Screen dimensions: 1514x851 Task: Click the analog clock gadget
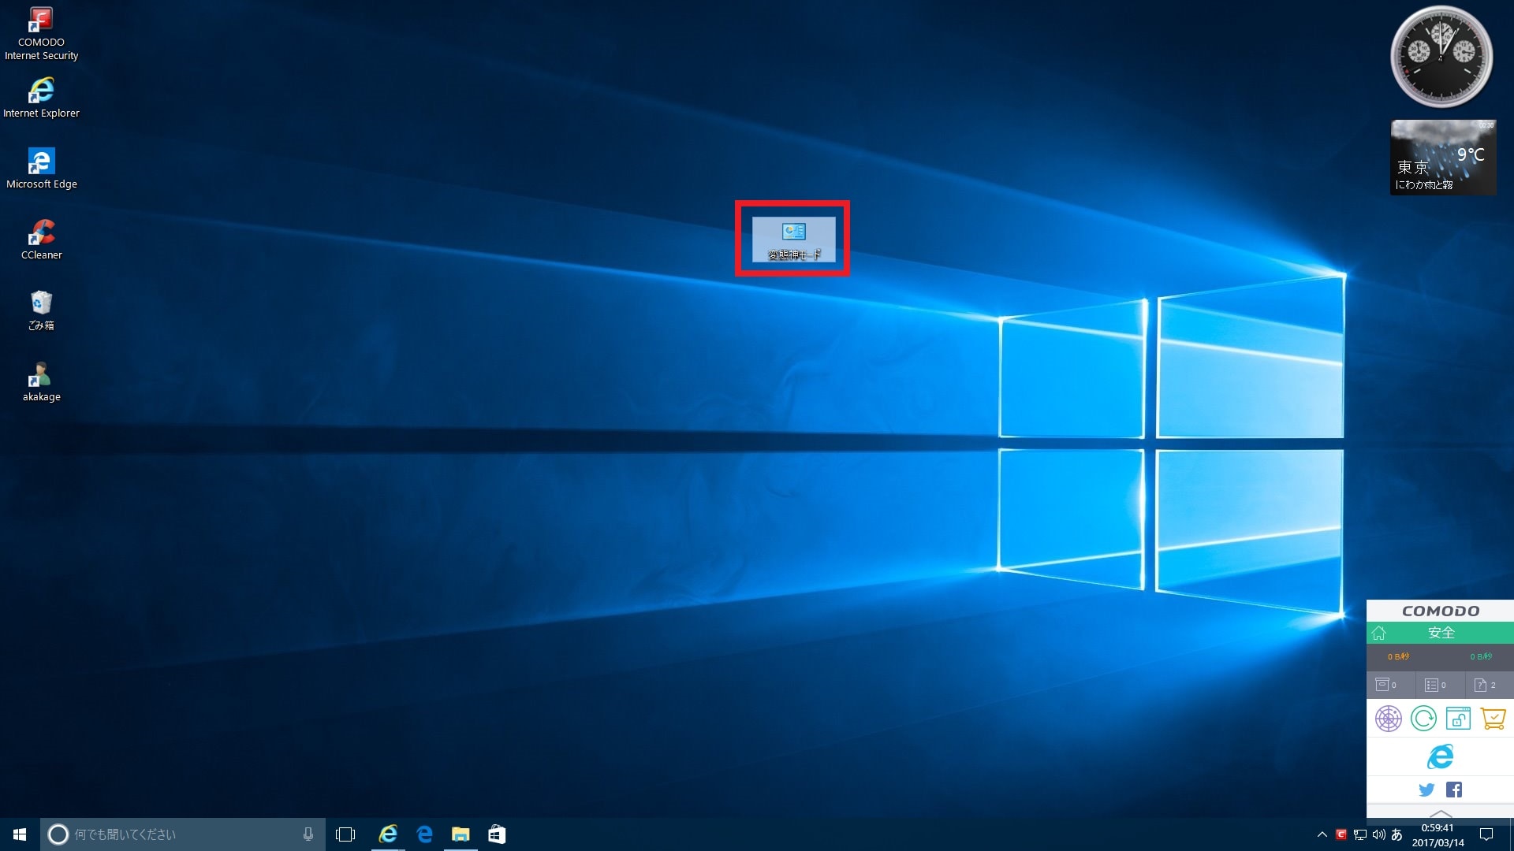pyautogui.click(x=1441, y=57)
